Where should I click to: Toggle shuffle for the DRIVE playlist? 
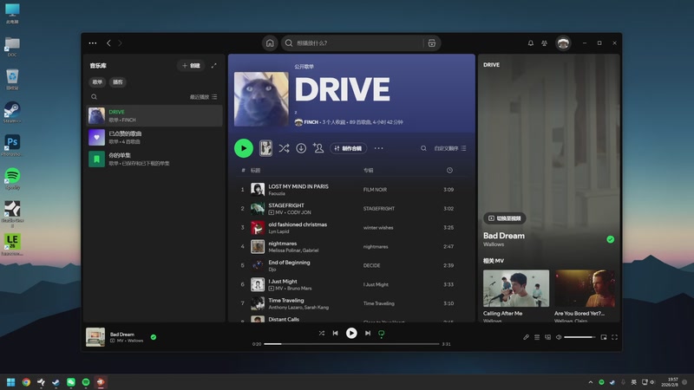pyautogui.click(x=284, y=148)
